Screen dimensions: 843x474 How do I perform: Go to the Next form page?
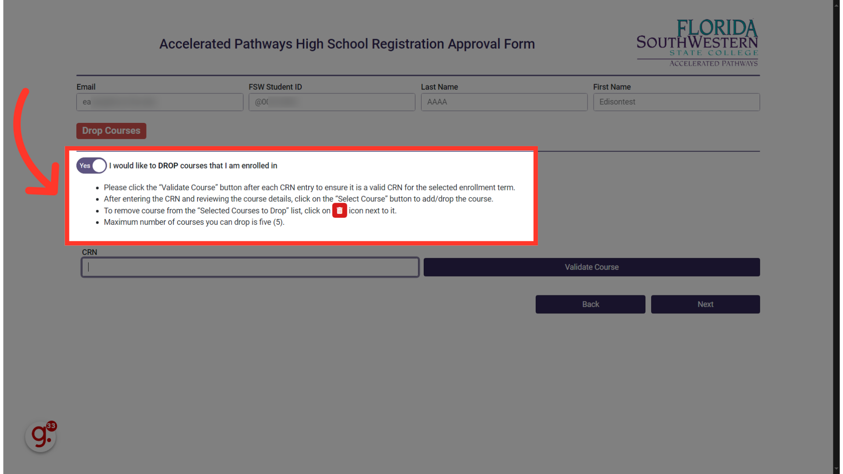coord(705,304)
